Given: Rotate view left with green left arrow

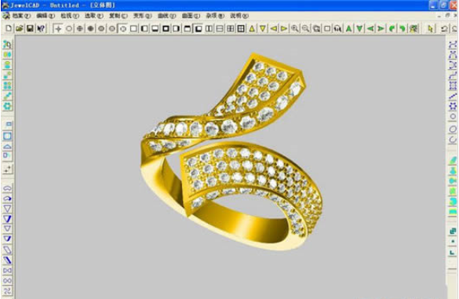Looking at the screenshot, I should [370, 28].
